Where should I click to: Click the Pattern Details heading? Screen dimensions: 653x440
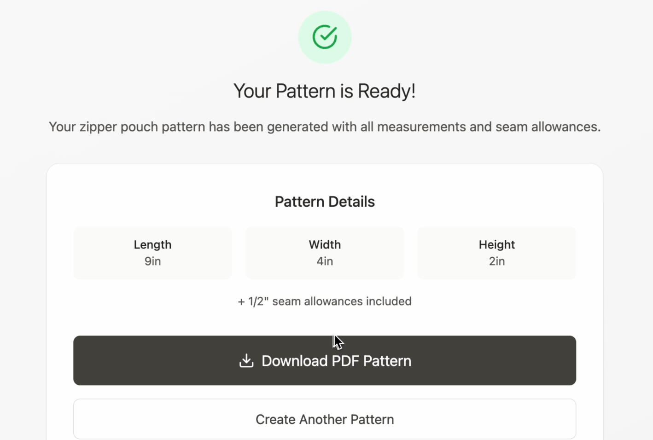coord(325,202)
